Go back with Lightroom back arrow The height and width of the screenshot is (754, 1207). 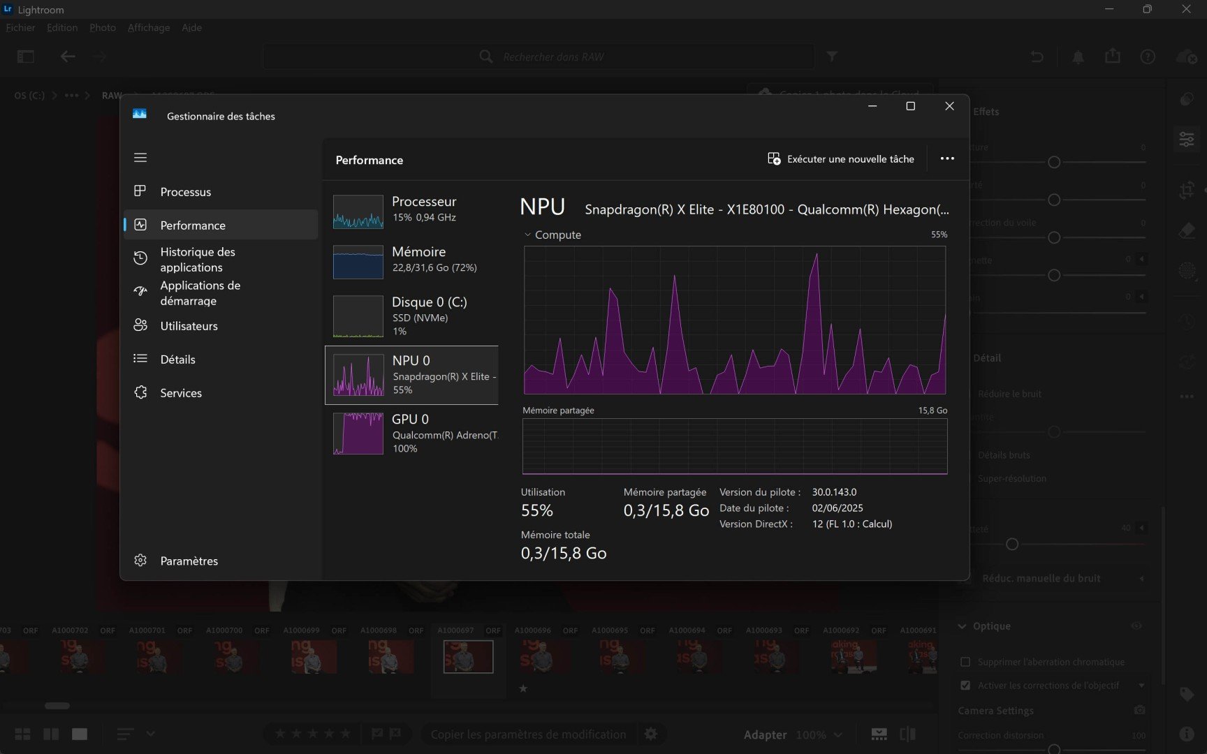tap(68, 57)
